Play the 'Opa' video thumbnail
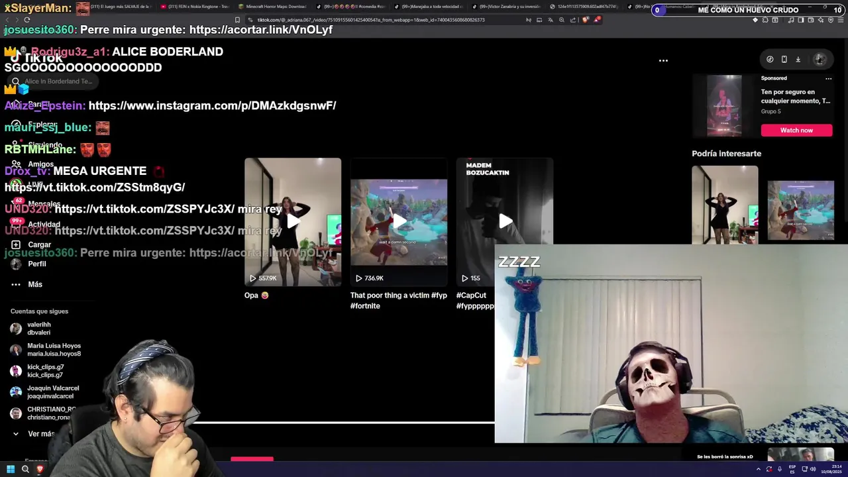This screenshot has width=848, height=477. pyautogui.click(x=293, y=222)
